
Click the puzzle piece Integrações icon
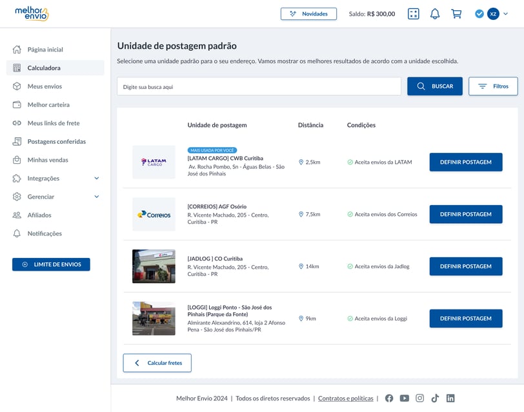pyautogui.click(x=17, y=179)
